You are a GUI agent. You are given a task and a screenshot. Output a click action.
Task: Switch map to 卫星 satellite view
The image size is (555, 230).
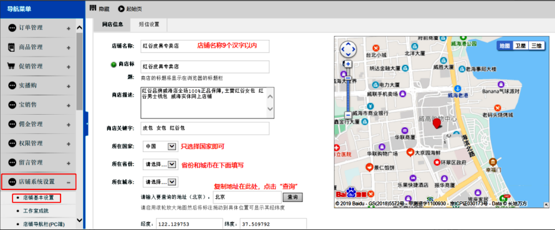pos(520,46)
